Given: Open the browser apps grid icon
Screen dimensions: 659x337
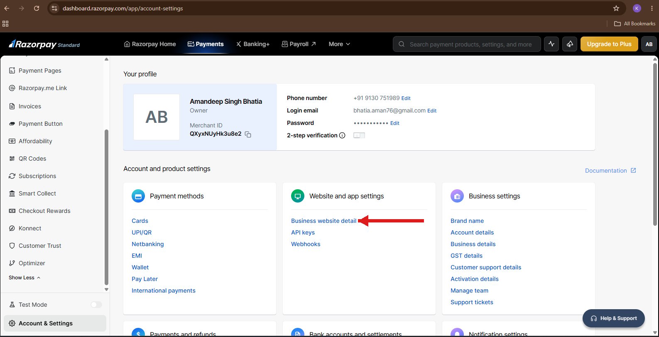Looking at the screenshot, I should (5, 24).
